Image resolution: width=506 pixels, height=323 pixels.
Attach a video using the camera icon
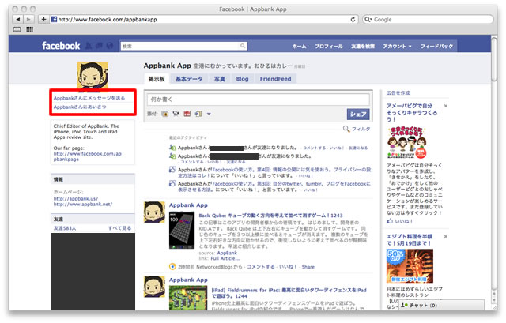(x=176, y=114)
